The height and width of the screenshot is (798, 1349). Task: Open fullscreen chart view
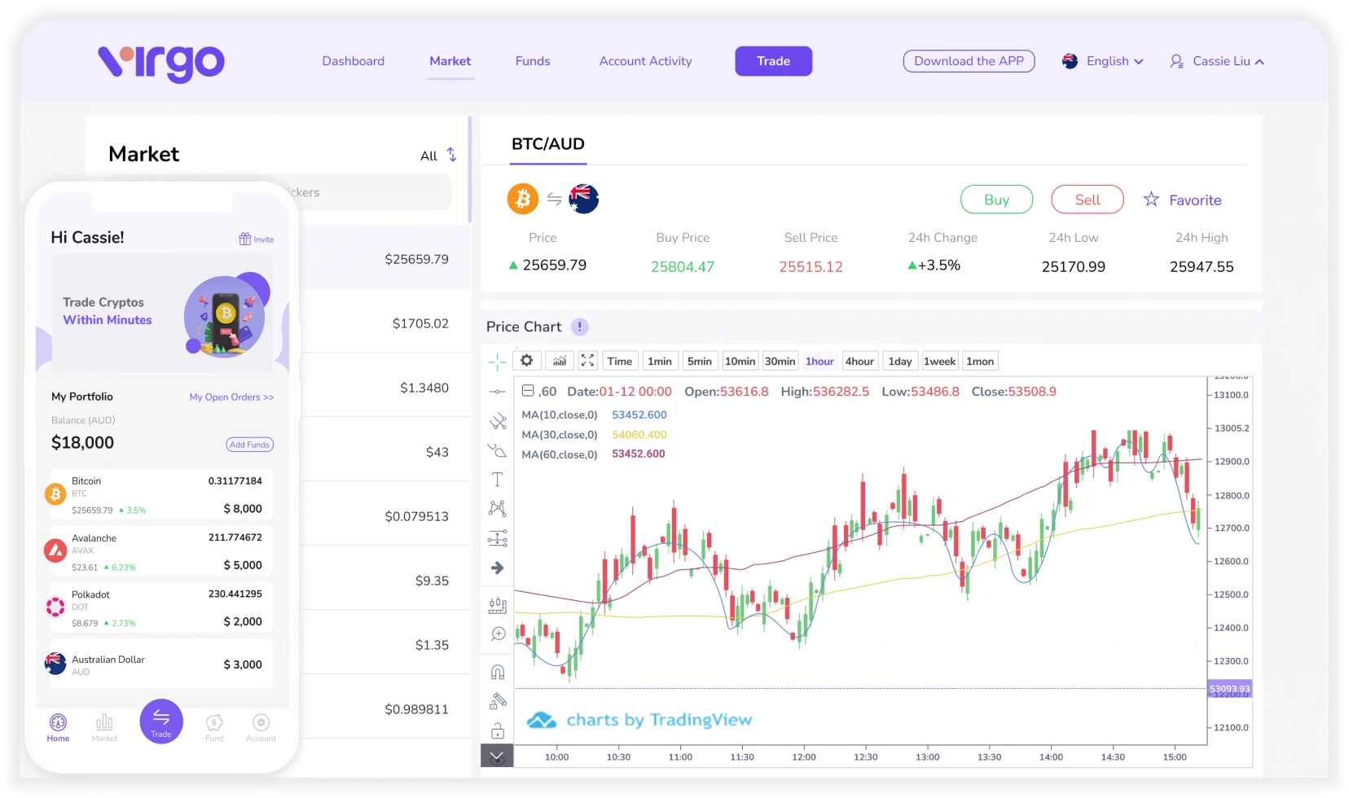click(x=587, y=360)
